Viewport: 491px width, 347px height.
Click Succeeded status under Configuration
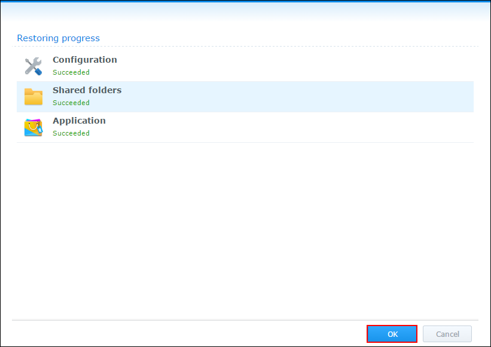(x=71, y=72)
